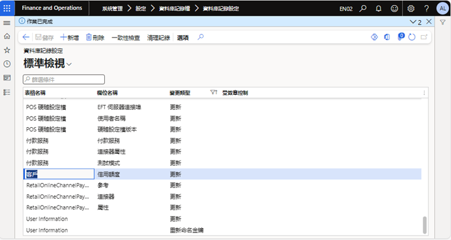Image resolution: width=451 pixels, height=240 pixels.
Task: Click the feedback smiley icon
Action: tap(394, 8)
